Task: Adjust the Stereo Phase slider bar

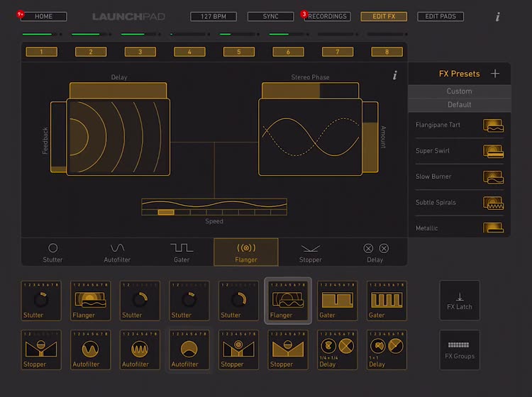Action: coord(310,90)
